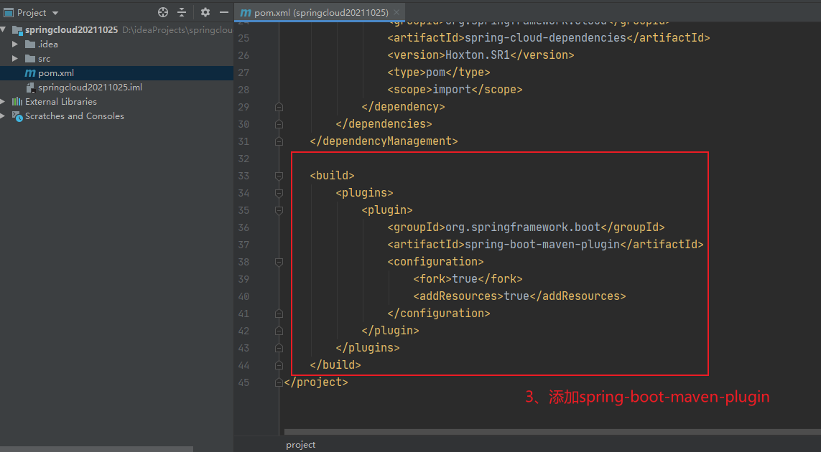Click fold marker at closing project tag
Image resolution: width=821 pixels, height=452 pixels.
[279, 382]
